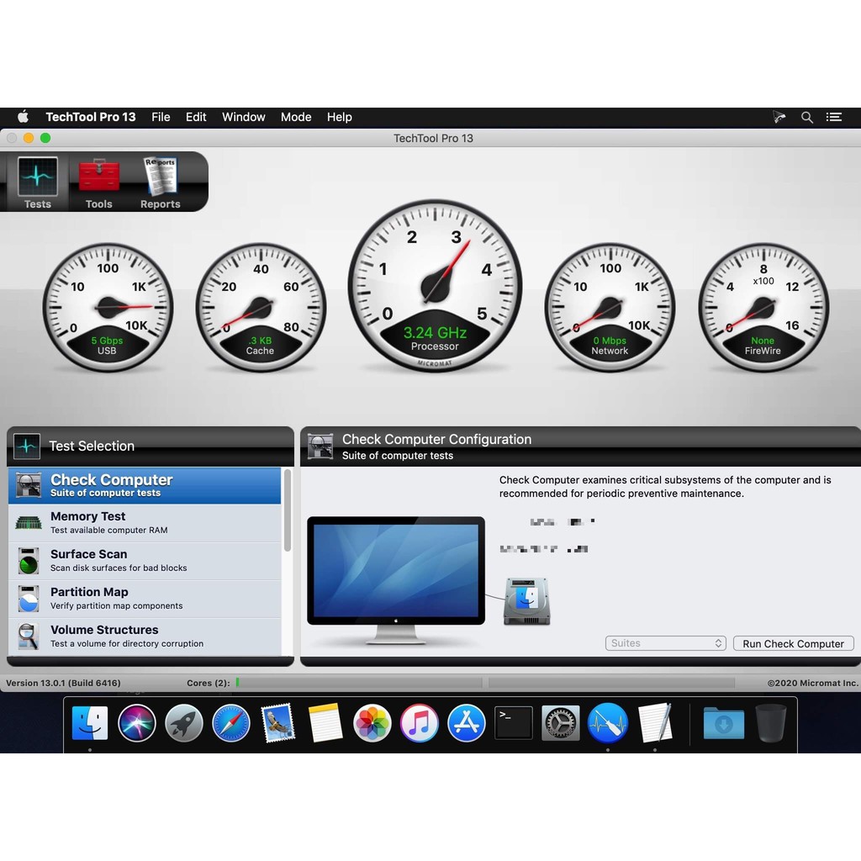Viewport: 861px width, 861px height.
Task: Click the FireWire gauge
Action: [x=763, y=308]
